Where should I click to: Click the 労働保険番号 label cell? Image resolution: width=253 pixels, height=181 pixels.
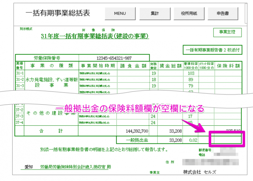(x=47, y=58)
